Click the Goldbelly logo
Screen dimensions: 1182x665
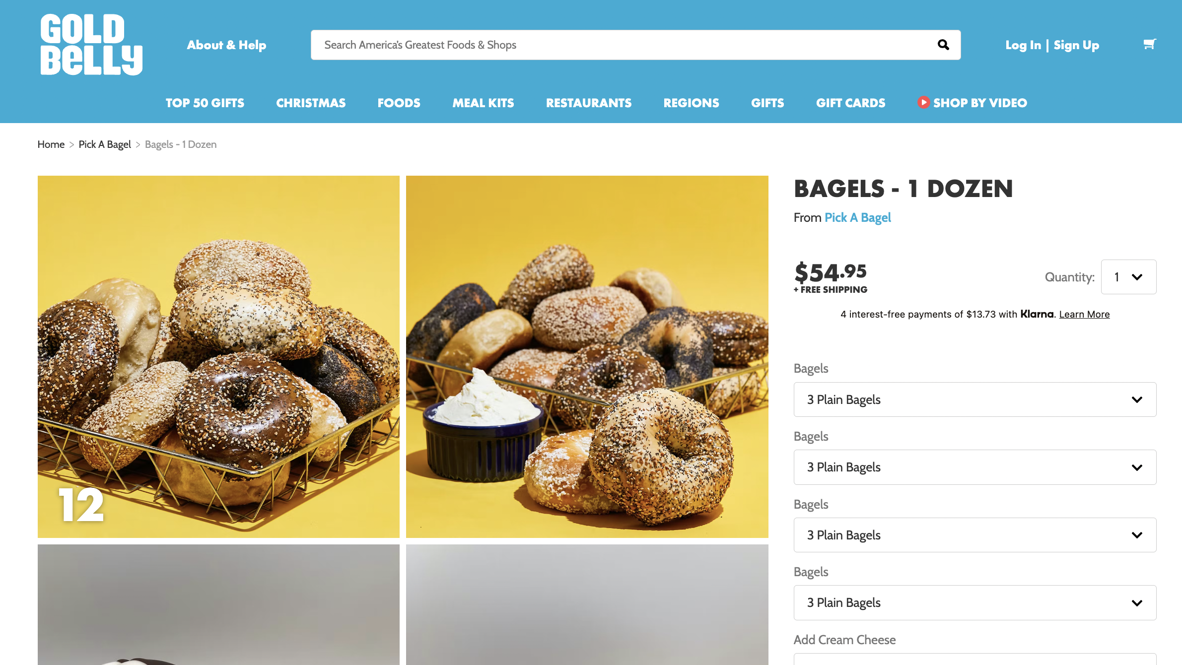point(91,45)
